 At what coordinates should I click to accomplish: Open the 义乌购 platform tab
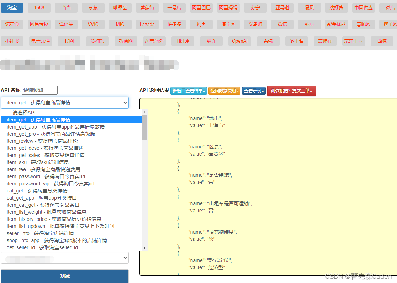(x=255, y=24)
